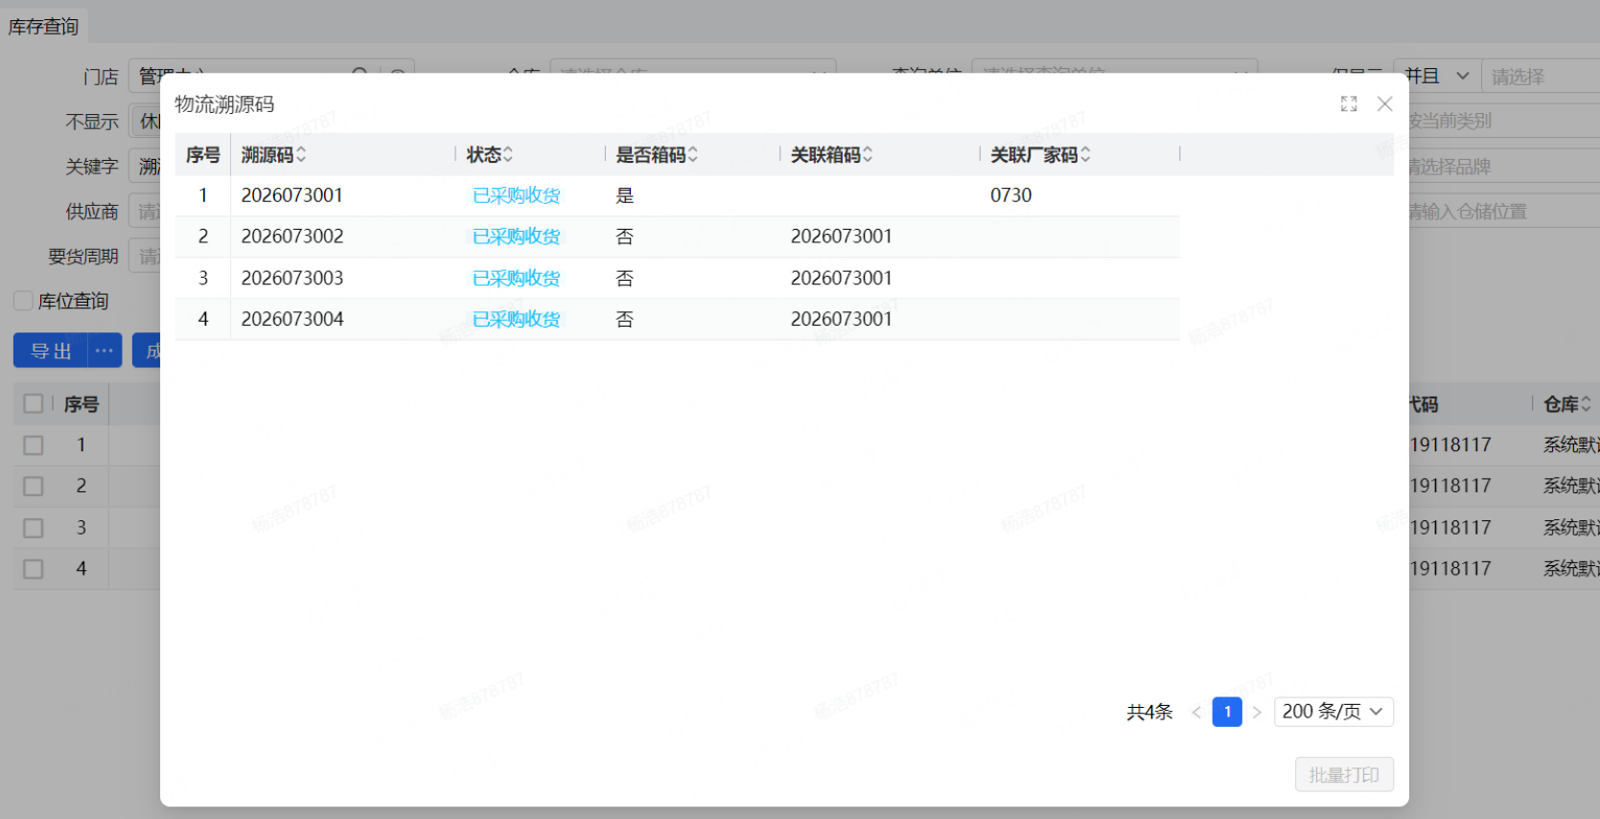Select traceability code 2026073002 cell
Viewport: 1600px width, 819px height.
pos(291,237)
